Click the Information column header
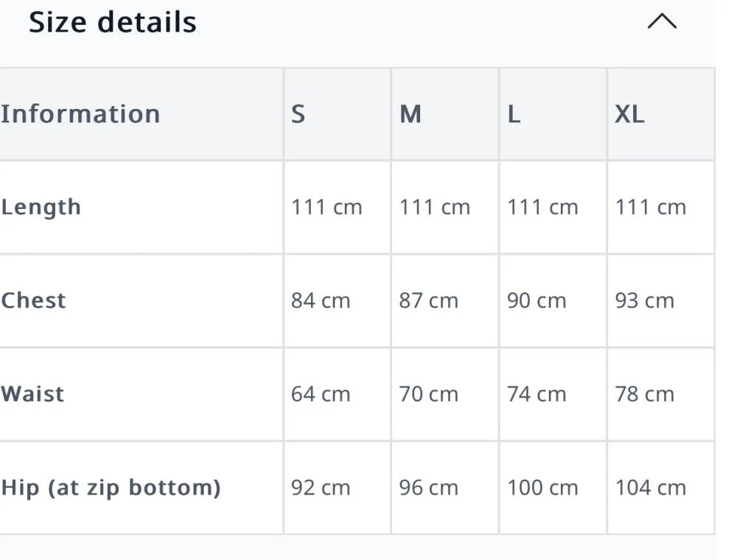Image resolution: width=737 pixels, height=560 pixels. pos(80,114)
